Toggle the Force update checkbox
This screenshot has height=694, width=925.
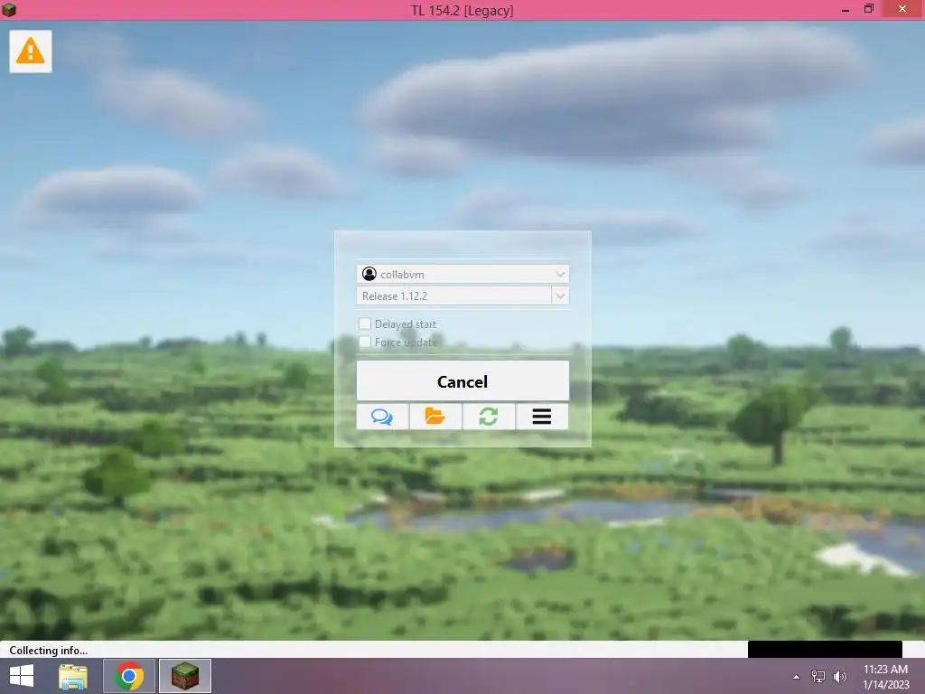pyautogui.click(x=365, y=342)
